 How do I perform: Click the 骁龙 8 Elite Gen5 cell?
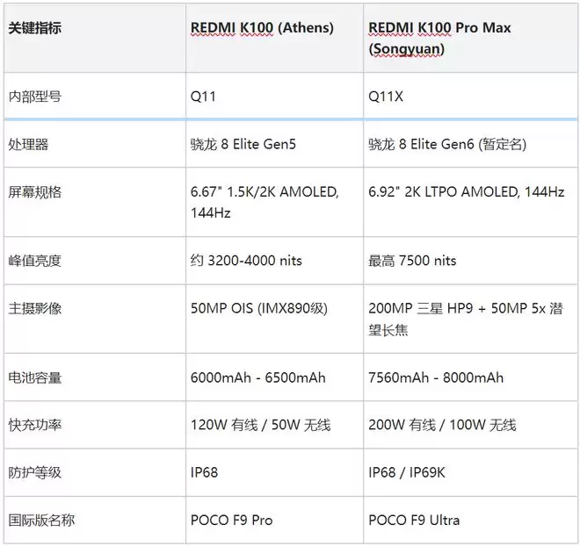(x=243, y=144)
